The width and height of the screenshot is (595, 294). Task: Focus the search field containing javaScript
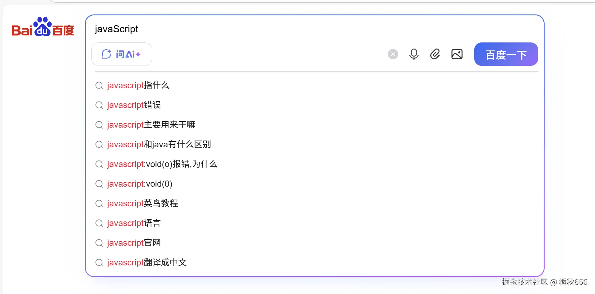coord(314,29)
